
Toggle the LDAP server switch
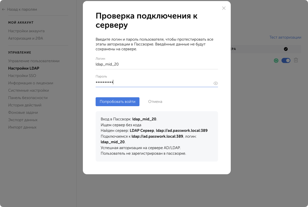[x=286, y=60]
